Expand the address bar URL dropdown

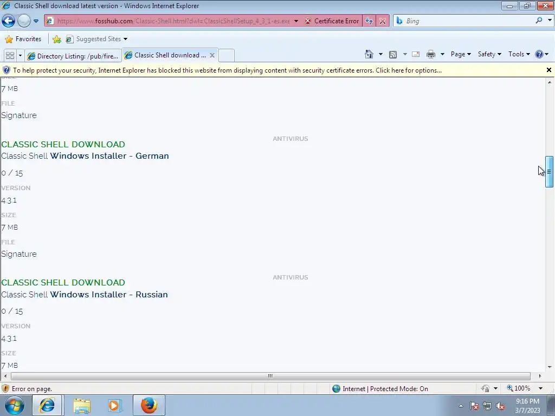(296, 21)
